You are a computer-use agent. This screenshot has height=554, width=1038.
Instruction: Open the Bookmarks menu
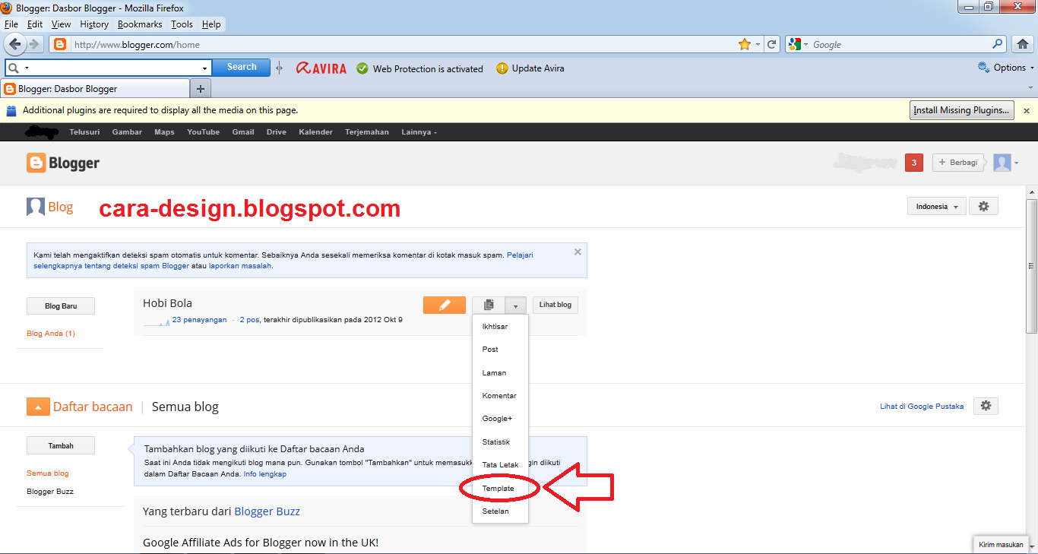[x=140, y=24]
